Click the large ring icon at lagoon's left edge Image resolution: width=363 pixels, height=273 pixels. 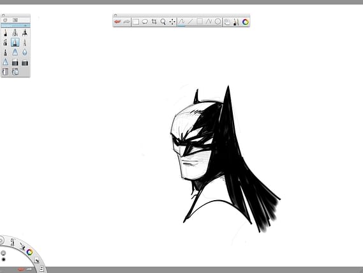(1, 240)
